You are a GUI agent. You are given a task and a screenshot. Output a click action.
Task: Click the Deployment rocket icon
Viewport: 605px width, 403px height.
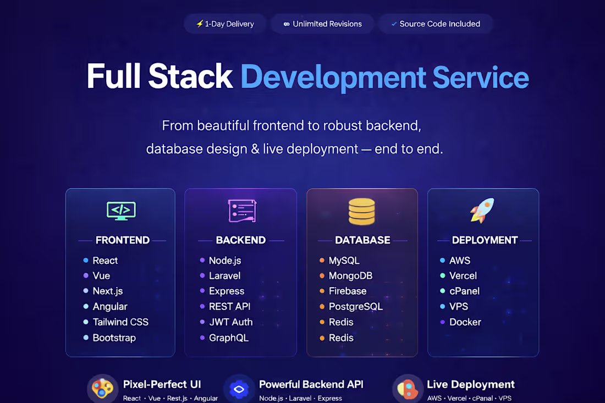pyautogui.click(x=482, y=210)
